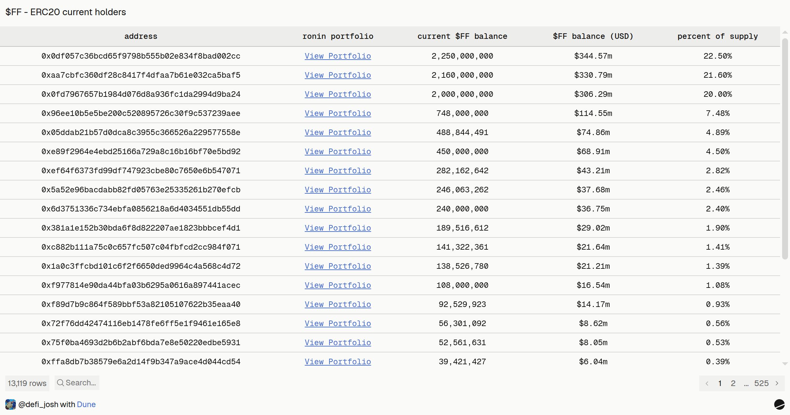Image resolution: width=790 pixels, height=415 pixels.
Task: View Portfolio for address 0x6d375133...
Action: [x=338, y=209]
